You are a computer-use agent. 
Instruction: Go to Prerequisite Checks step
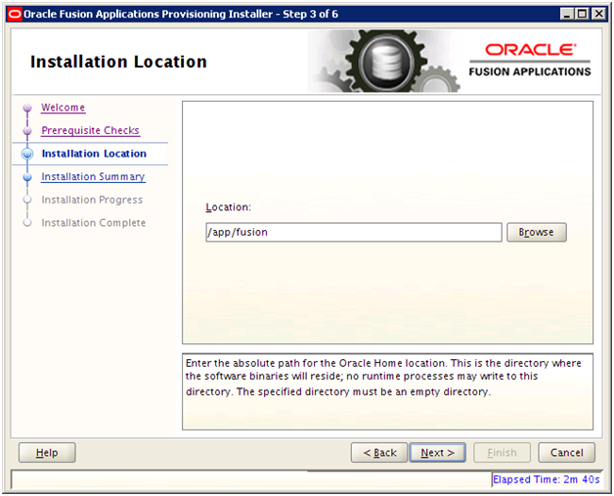(x=91, y=130)
